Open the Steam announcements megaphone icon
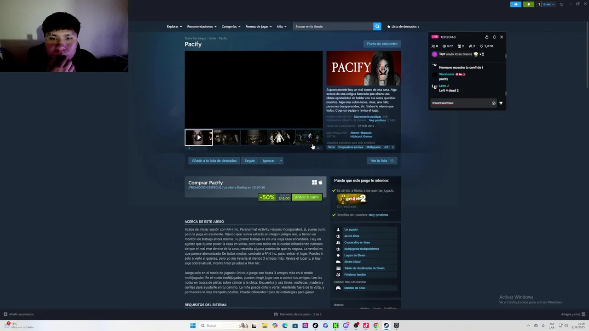 (516, 4)
